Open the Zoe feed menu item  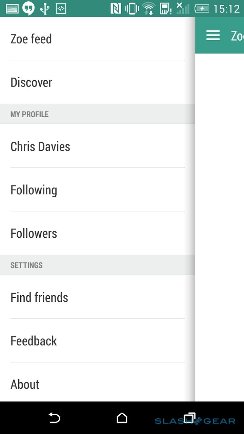(31, 39)
